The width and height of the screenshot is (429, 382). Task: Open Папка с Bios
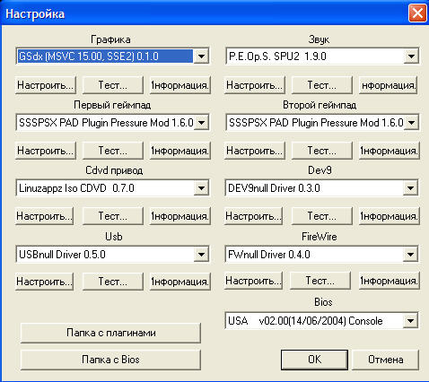point(110,360)
